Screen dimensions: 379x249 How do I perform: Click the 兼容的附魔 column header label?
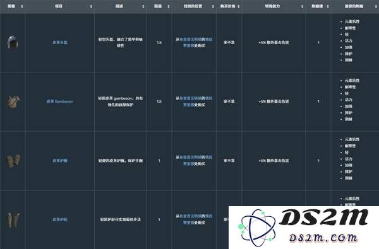click(354, 6)
